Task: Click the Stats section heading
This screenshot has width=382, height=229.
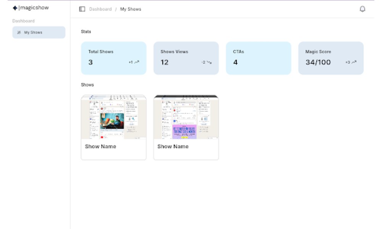Action: [86, 32]
